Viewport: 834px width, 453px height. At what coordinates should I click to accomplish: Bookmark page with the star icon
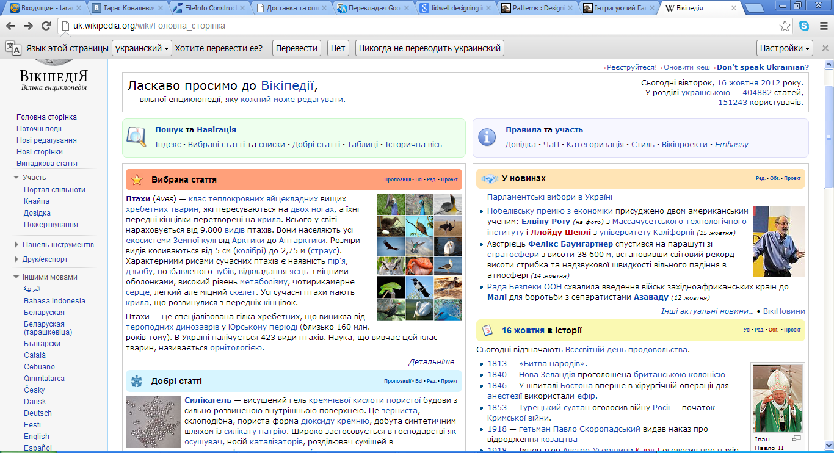785,26
